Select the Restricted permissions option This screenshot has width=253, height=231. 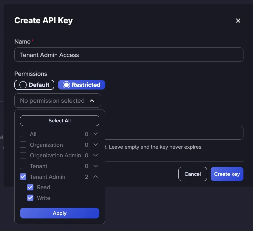coord(81,85)
